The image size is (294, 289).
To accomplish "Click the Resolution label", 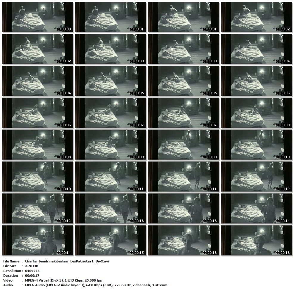I will 12,271.
